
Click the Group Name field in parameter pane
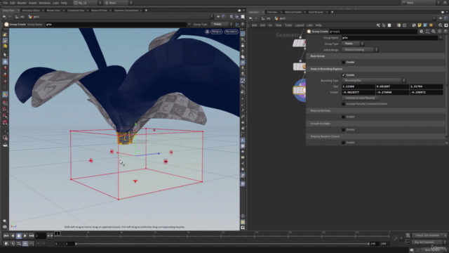pyautogui.click(x=390, y=37)
